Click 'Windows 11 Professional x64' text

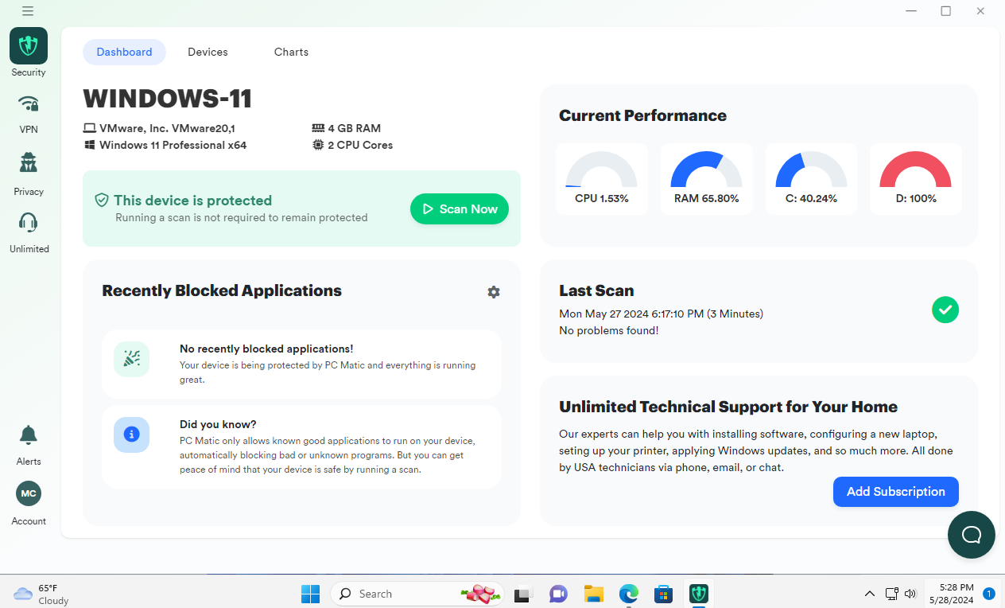[x=173, y=145]
